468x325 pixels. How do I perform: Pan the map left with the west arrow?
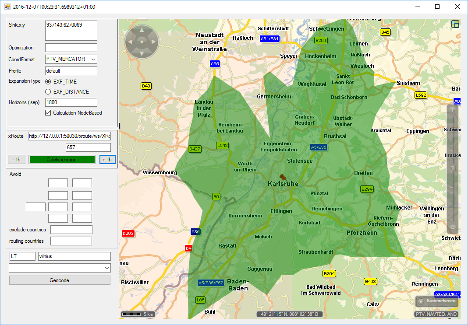pos(130,42)
